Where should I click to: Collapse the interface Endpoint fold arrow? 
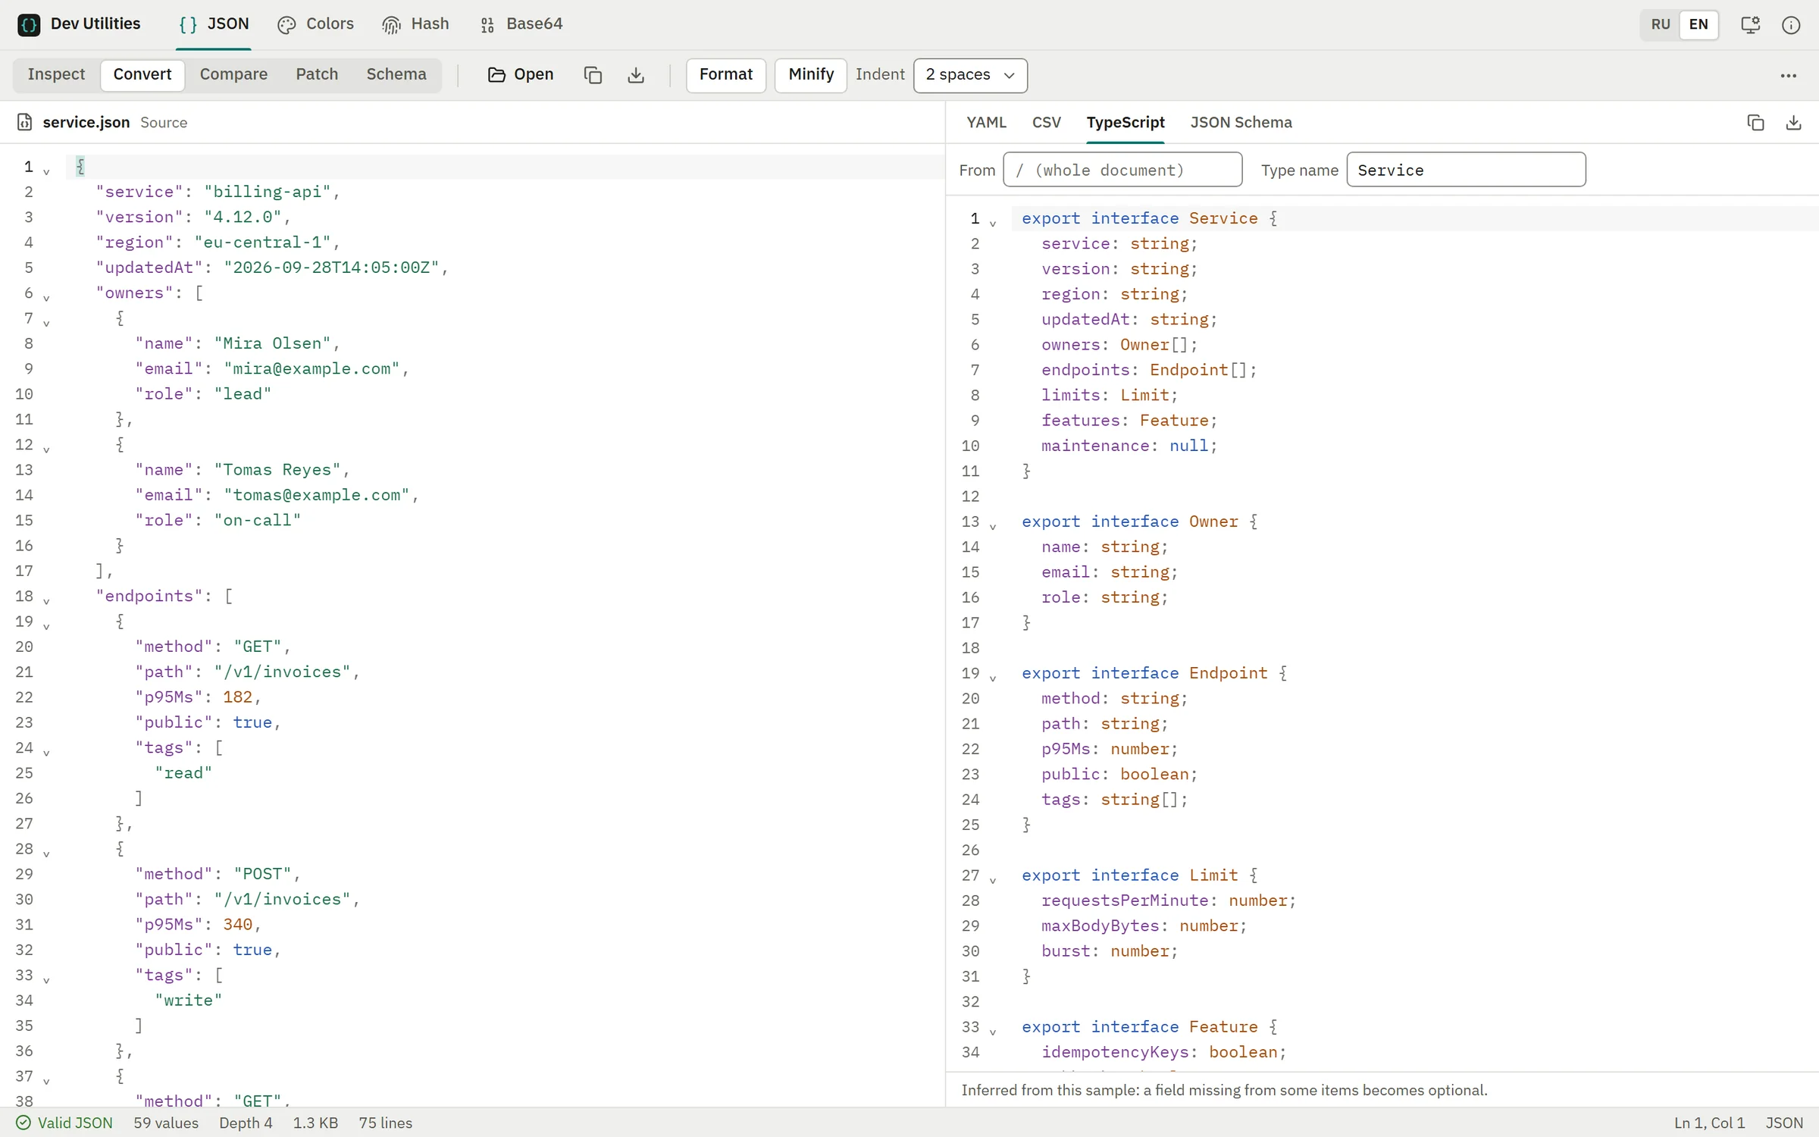tap(992, 677)
